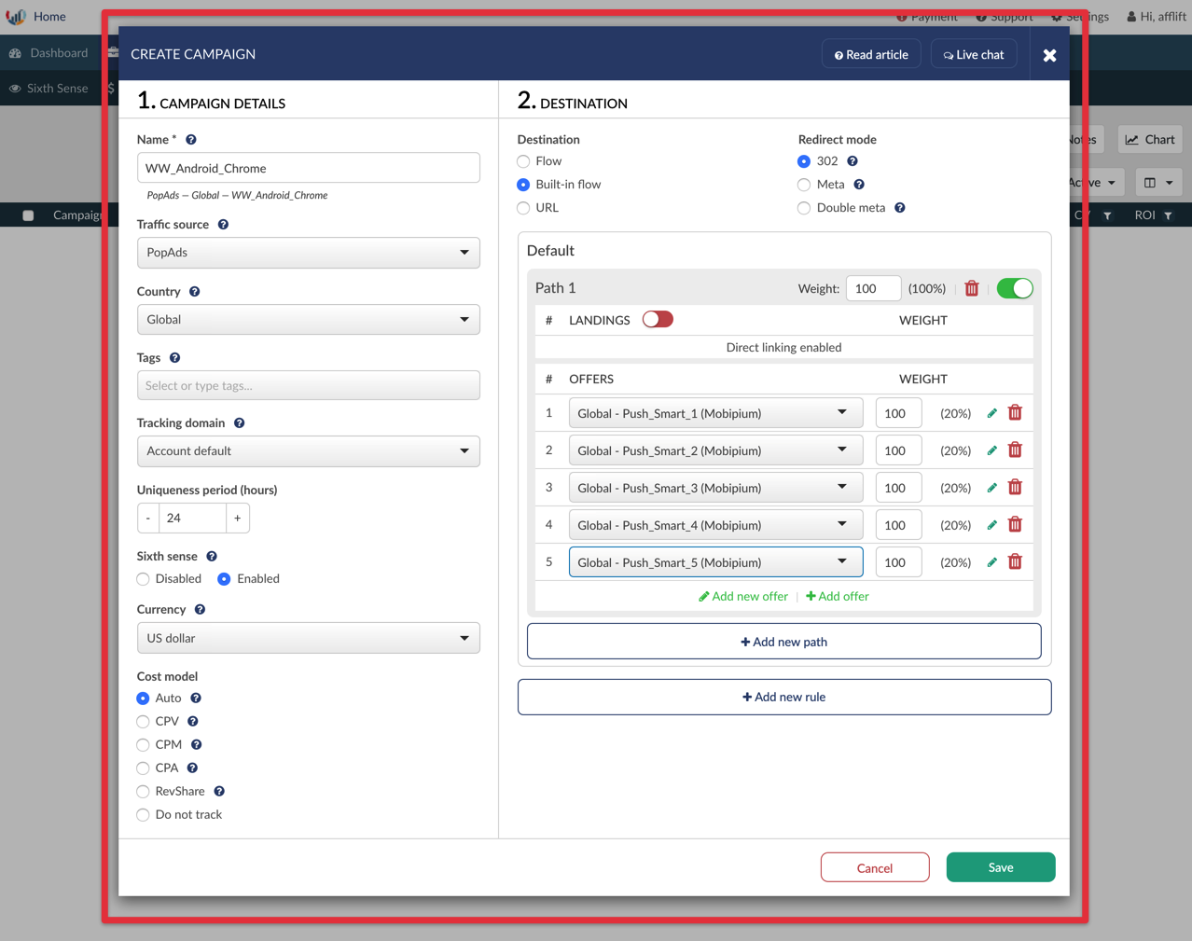This screenshot has height=941, width=1192.
Task: Edit offer Push_Smart_1 with pencil icon
Action: [992, 413]
